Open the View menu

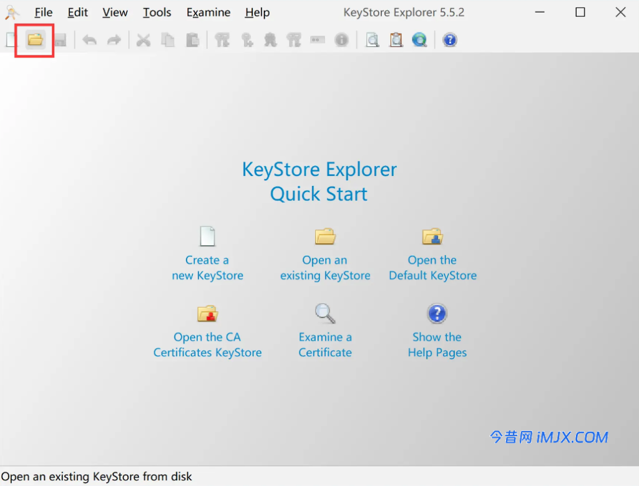[x=115, y=12]
